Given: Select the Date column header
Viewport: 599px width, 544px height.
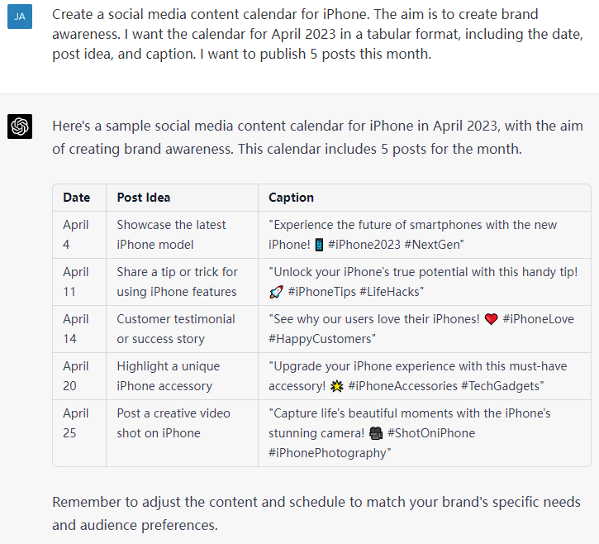Looking at the screenshot, I should (x=77, y=198).
